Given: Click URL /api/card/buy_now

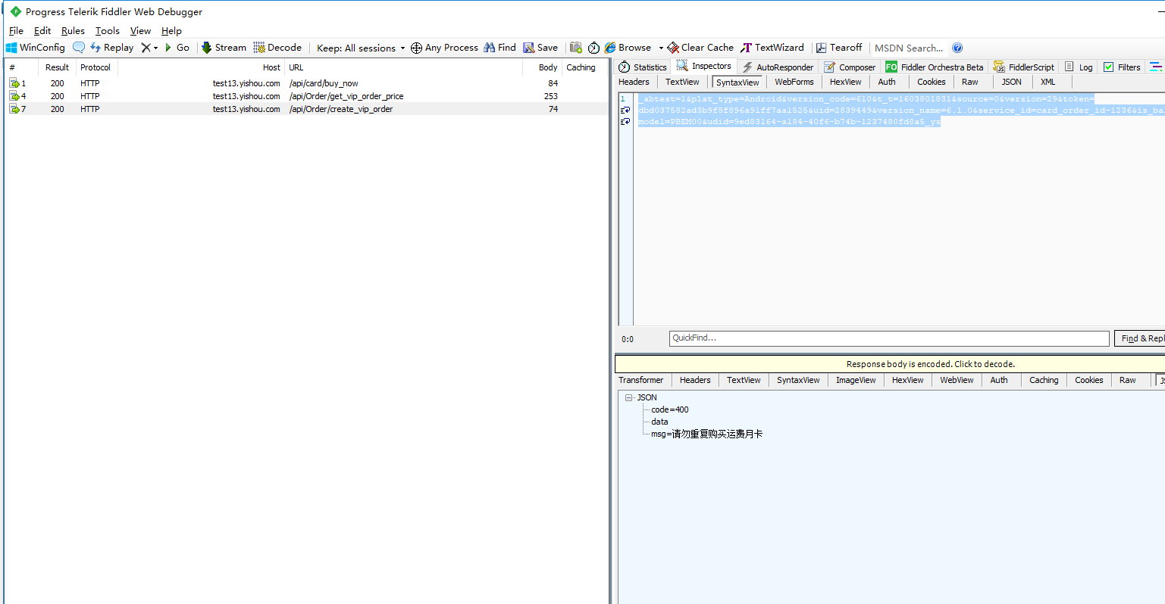Looking at the screenshot, I should (324, 83).
